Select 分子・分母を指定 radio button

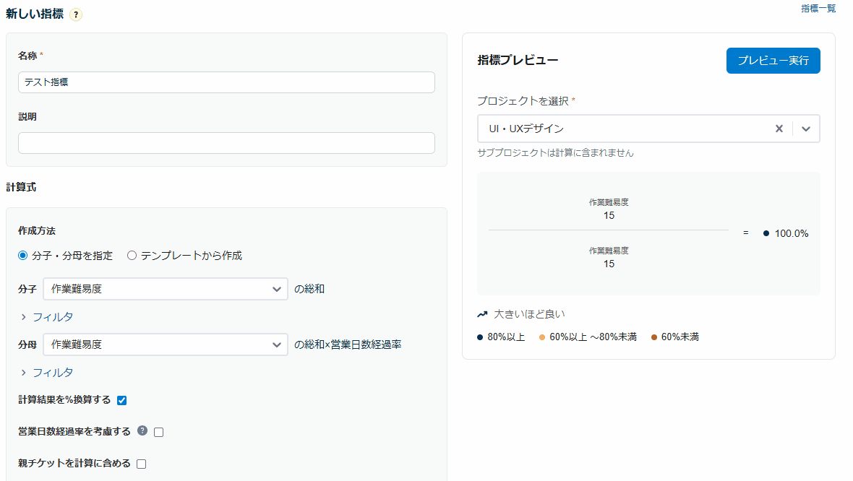coord(22,255)
